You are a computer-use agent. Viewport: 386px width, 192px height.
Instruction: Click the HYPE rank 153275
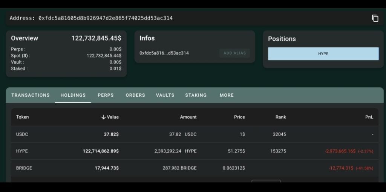click(x=278, y=151)
